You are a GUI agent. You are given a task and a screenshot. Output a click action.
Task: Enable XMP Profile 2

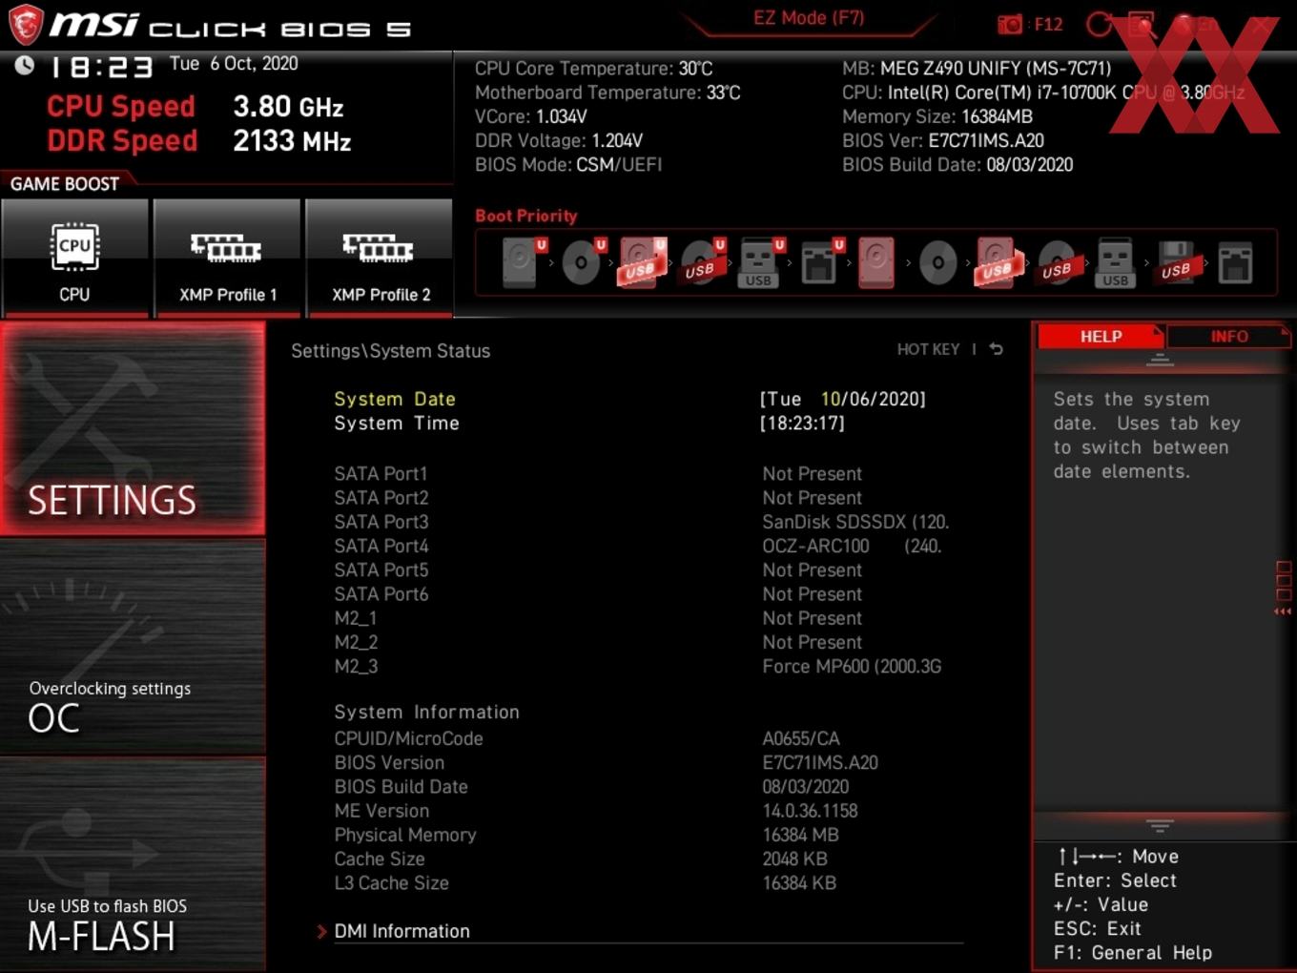tap(380, 257)
